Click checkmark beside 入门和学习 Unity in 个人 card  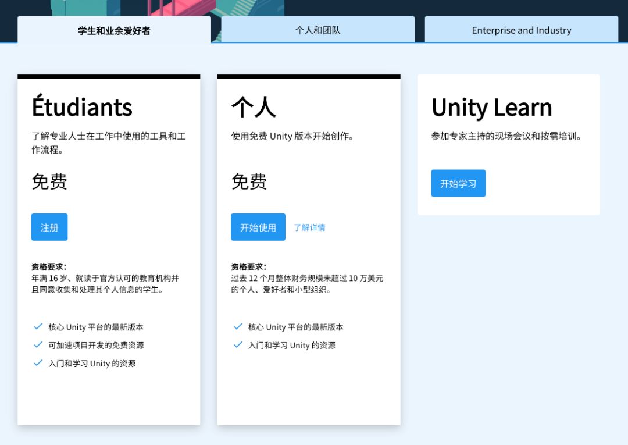[x=238, y=345]
